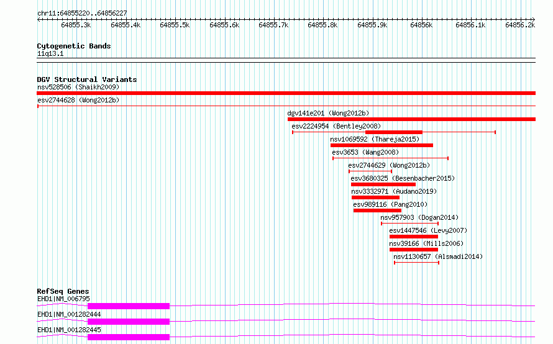Viewport: 553px width, 344px height.
Task: Click the 64855.8k ruler tick label
Action: pos(322,25)
